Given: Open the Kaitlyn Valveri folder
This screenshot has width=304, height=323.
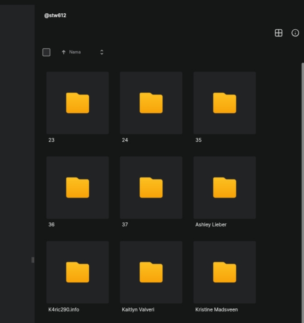Looking at the screenshot, I should 151,272.
